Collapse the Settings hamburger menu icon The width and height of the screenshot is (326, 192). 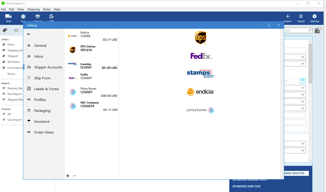28,34
